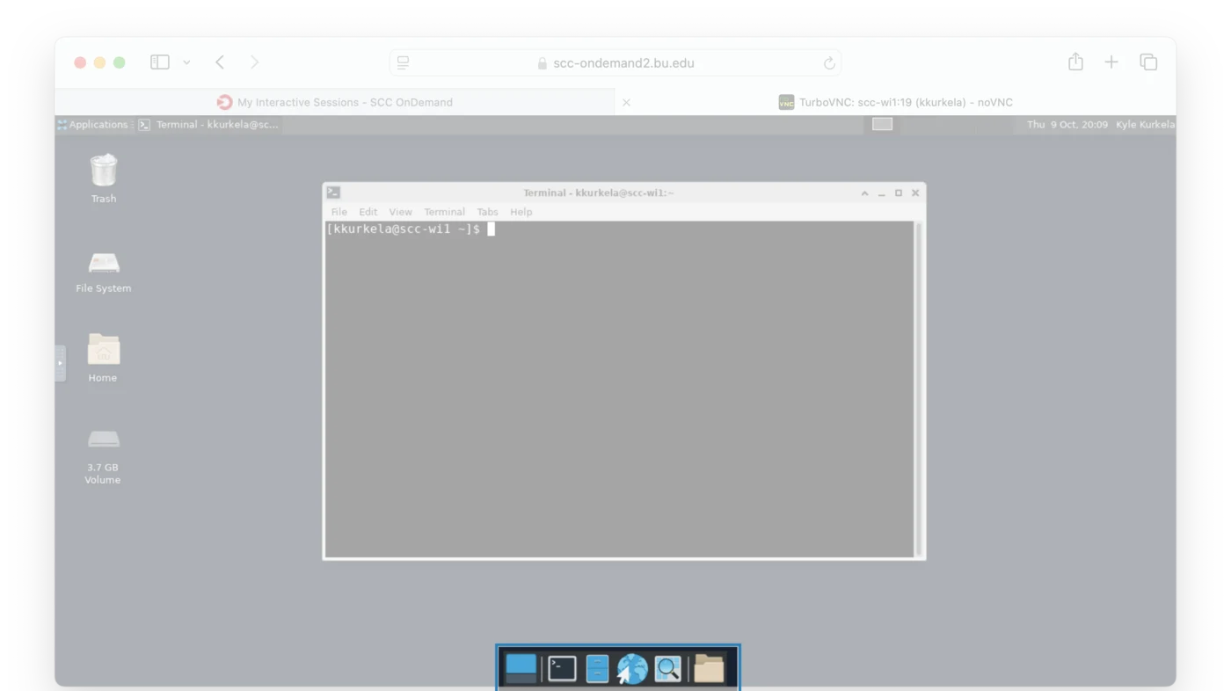Open the Terminal View menu
Screen dimensions: 1231x691
(x=400, y=212)
